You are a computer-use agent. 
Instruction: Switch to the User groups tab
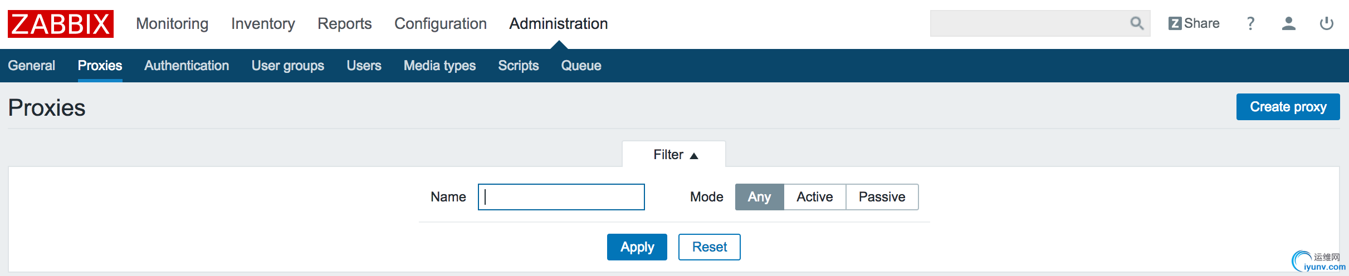point(287,66)
